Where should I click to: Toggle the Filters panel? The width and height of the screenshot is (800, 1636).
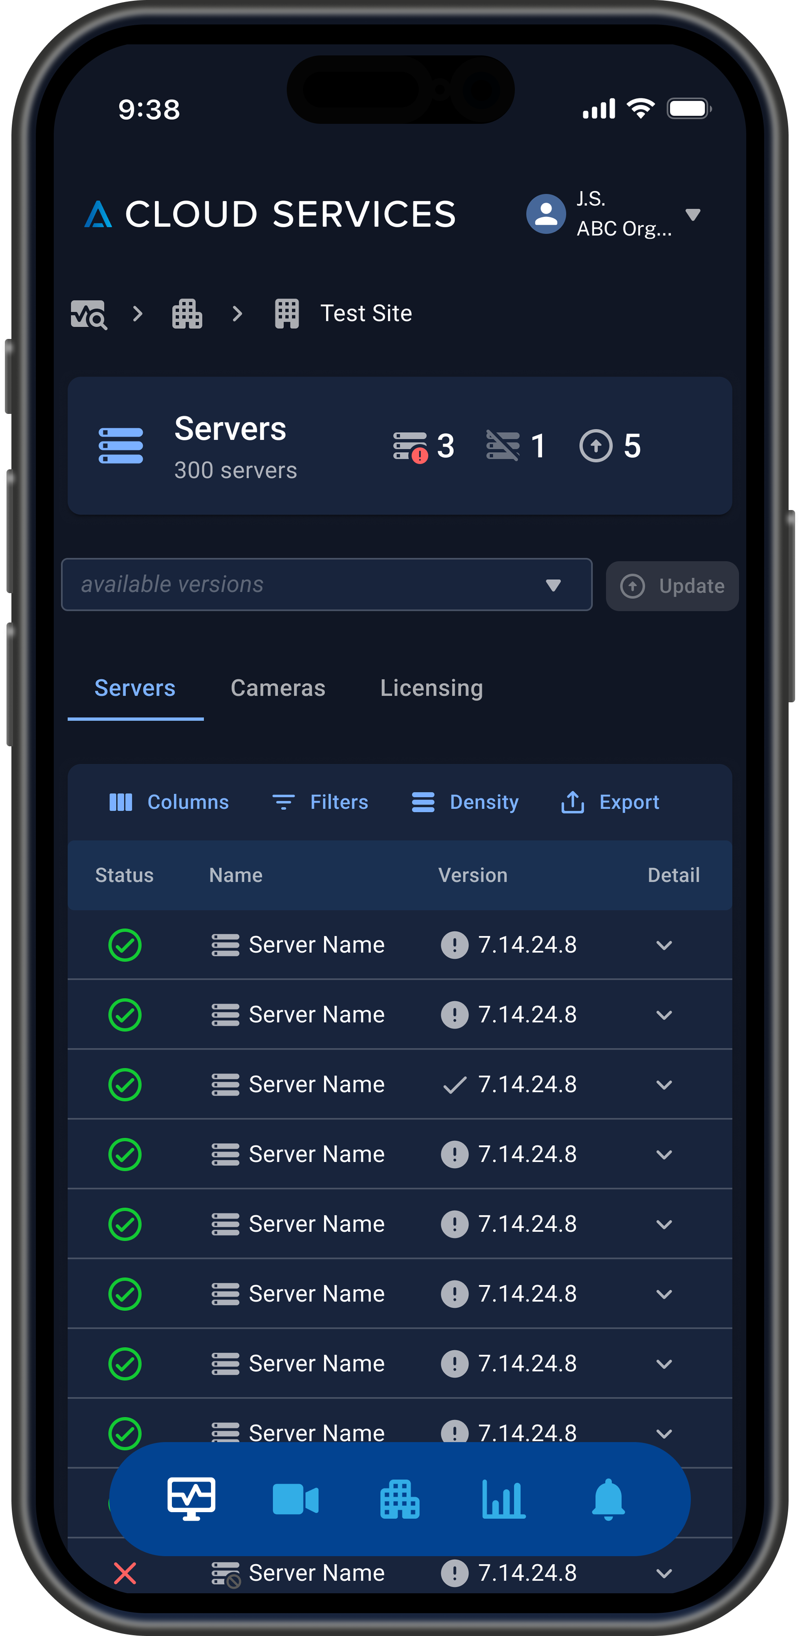pos(321,802)
